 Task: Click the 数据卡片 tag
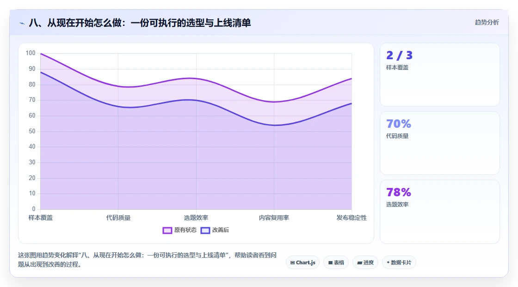coord(399,262)
